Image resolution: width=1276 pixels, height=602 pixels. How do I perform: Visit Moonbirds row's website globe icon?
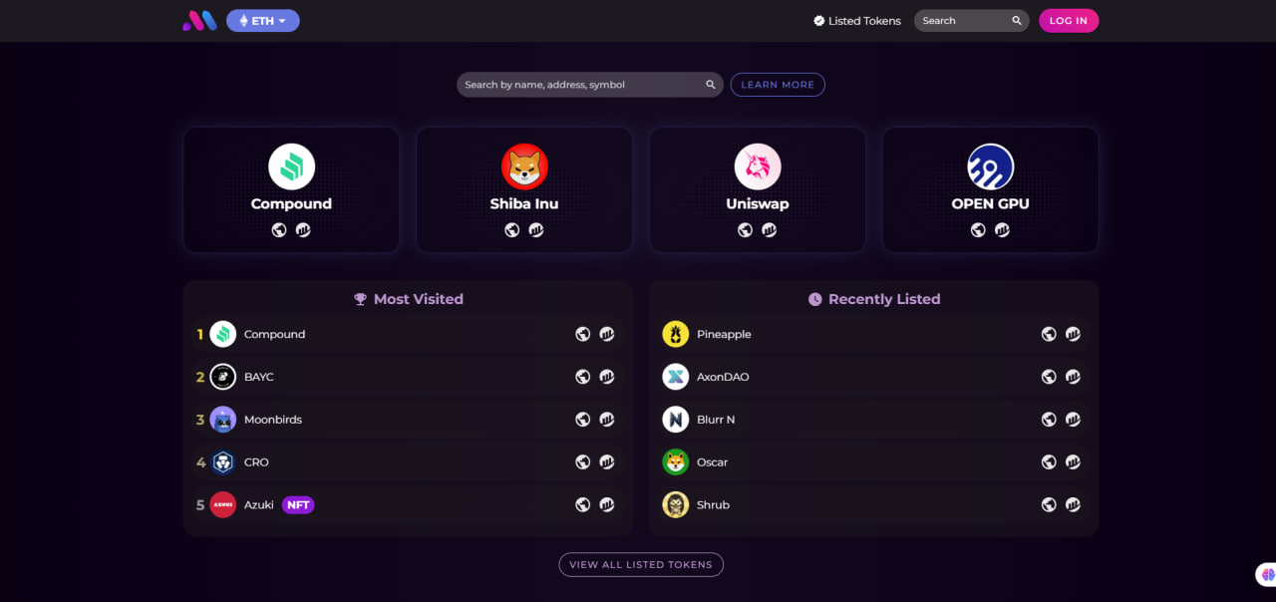pyautogui.click(x=583, y=420)
